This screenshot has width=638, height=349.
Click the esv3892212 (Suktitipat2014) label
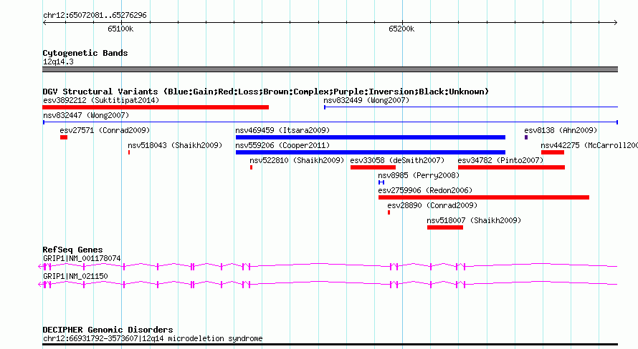pos(101,100)
